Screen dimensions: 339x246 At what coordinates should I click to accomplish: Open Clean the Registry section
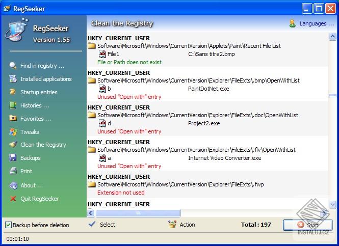(x=43, y=145)
